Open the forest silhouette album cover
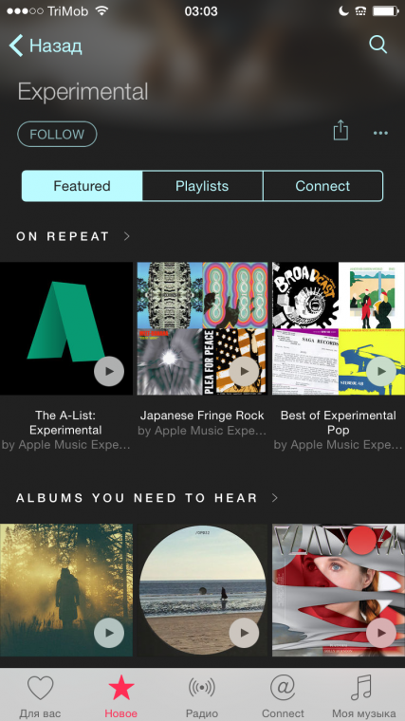The image size is (405, 721). coord(66,590)
